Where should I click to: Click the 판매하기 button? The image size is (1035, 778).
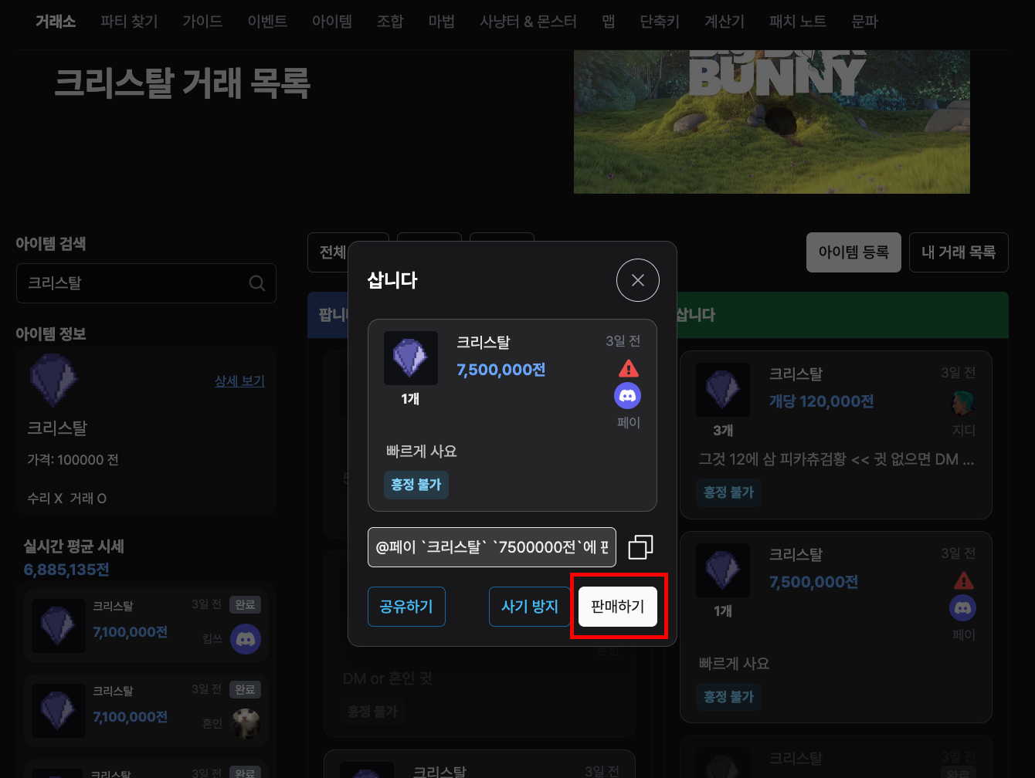[x=618, y=607]
